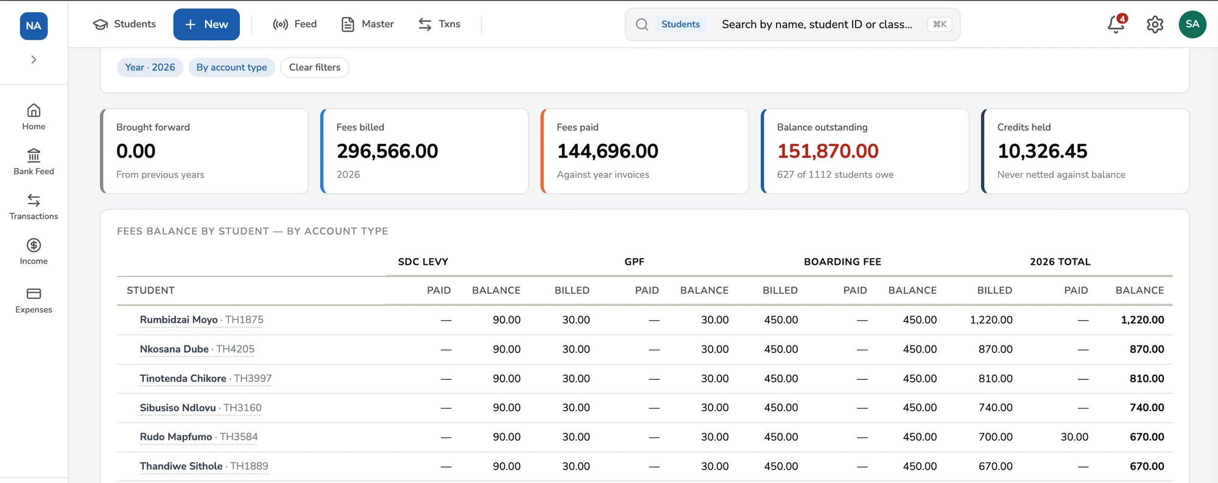Open student Rumbidzai Moyo TH1875
The height and width of the screenshot is (483, 1218).
click(x=202, y=320)
